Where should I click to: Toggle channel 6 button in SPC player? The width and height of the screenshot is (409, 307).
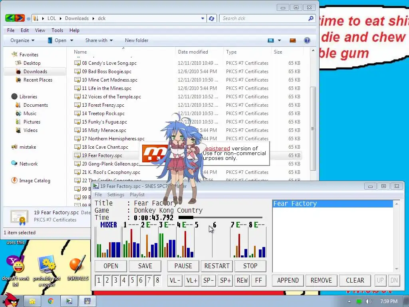140,280
